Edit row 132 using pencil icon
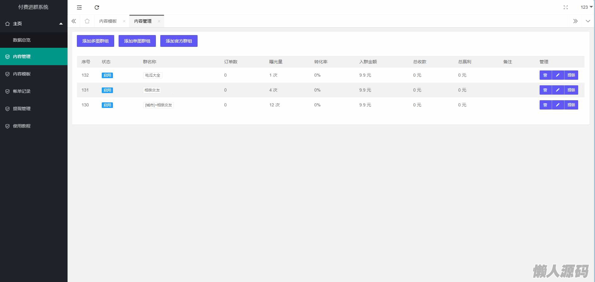This screenshot has width=595, height=282. (x=558, y=75)
